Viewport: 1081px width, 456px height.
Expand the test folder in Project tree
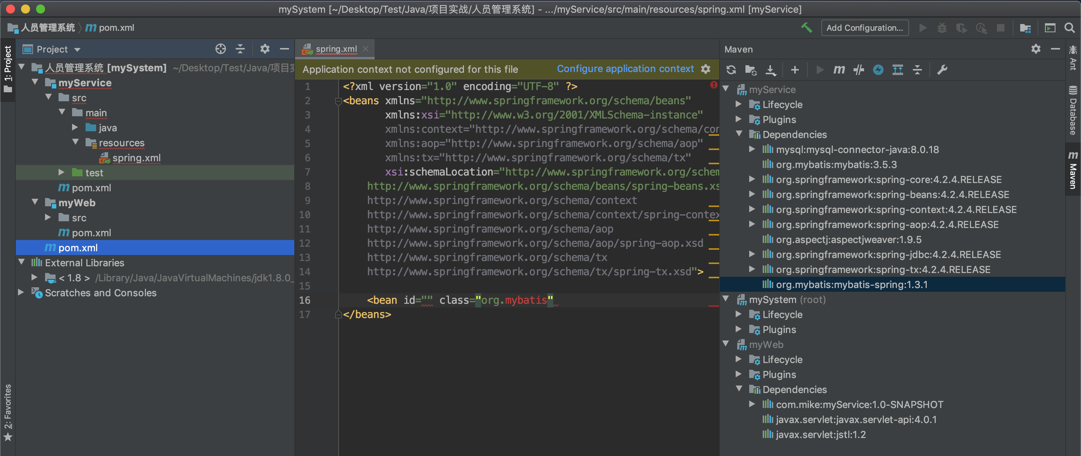[x=62, y=172]
